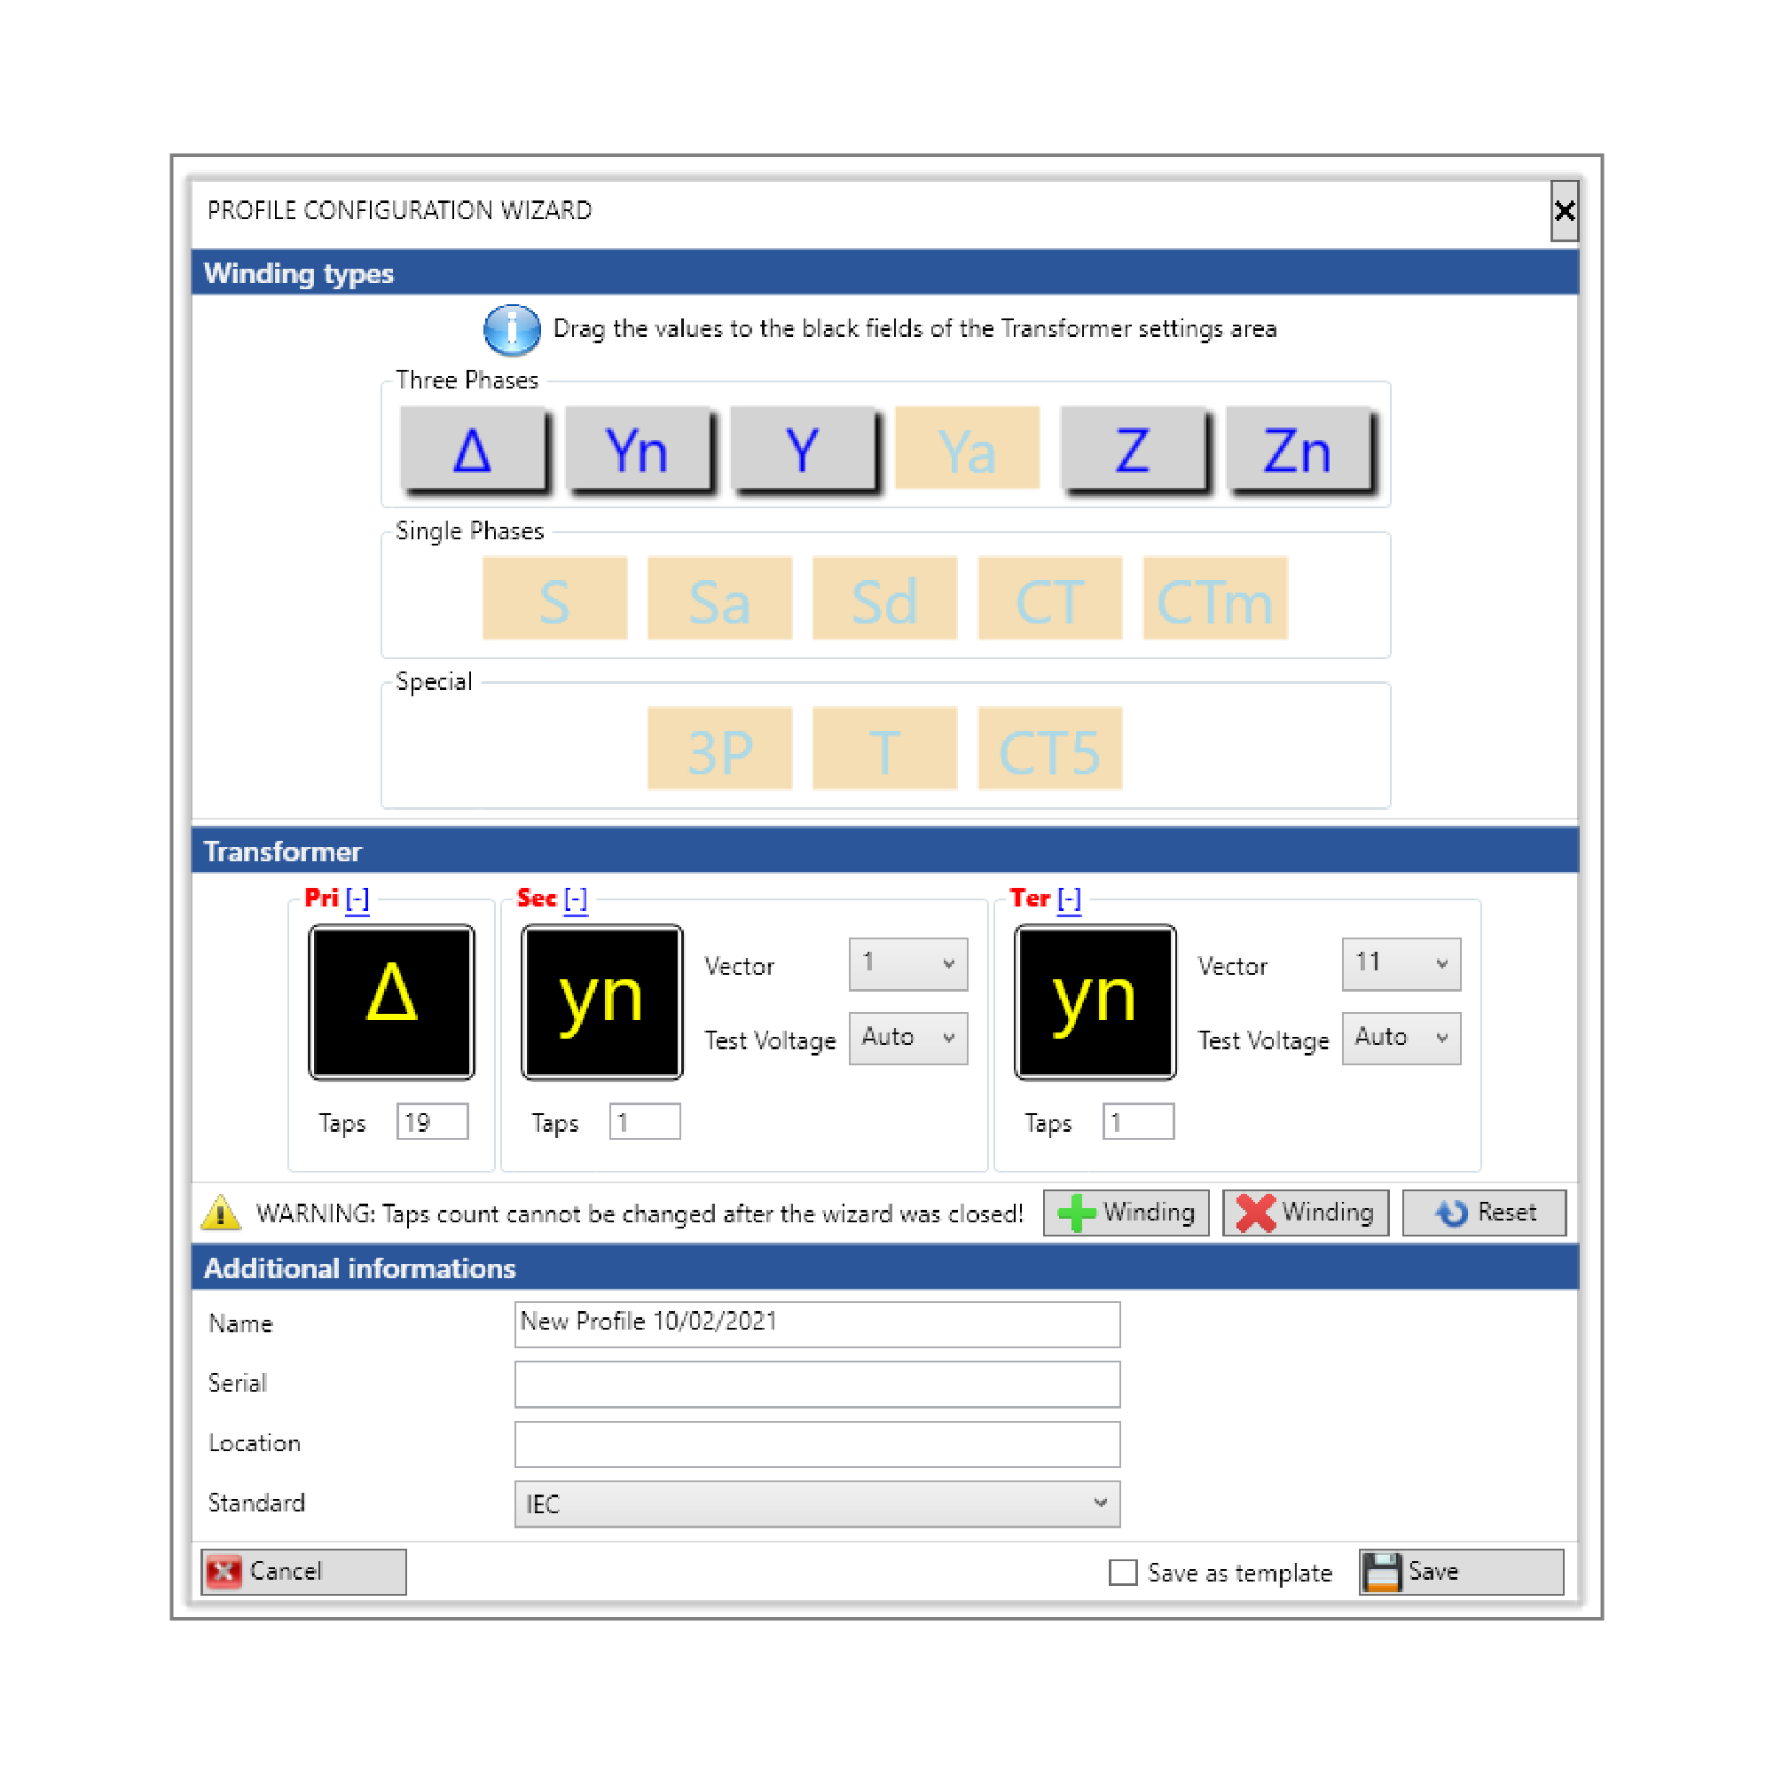
Task: Collapse the Ter winding with [-] link
Action: (1070, 899)
